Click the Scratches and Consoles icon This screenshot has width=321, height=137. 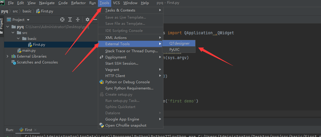[x=14, y=62]
